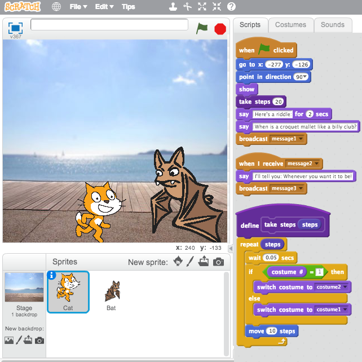This screenshot has height=362, width=362.
Task: Stop project with the red stop sign
Action: tap(220, 29)
